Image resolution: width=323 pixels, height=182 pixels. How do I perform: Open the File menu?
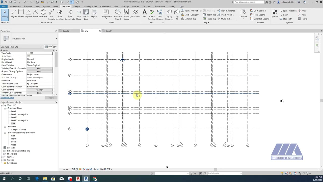4,7
